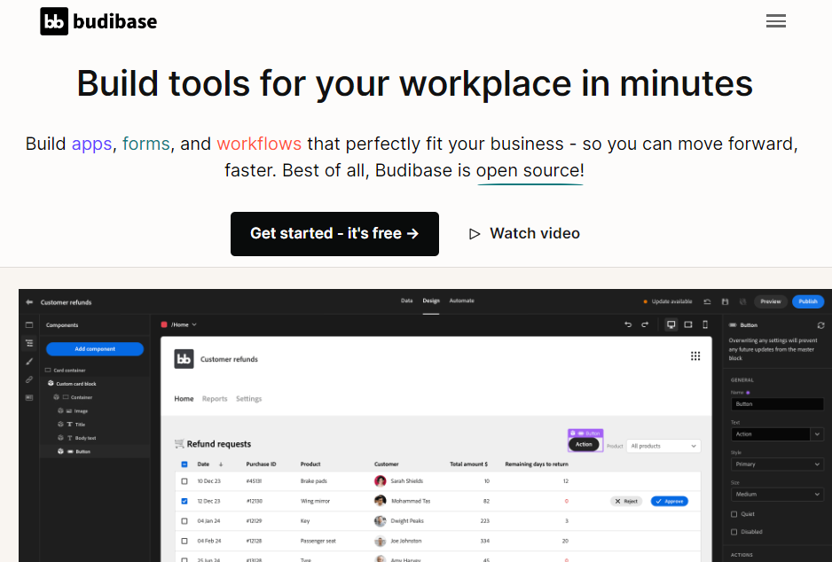Click the Name input field containing Button
832x562 pixels.
pyautogui.click(x=777, y=404)
